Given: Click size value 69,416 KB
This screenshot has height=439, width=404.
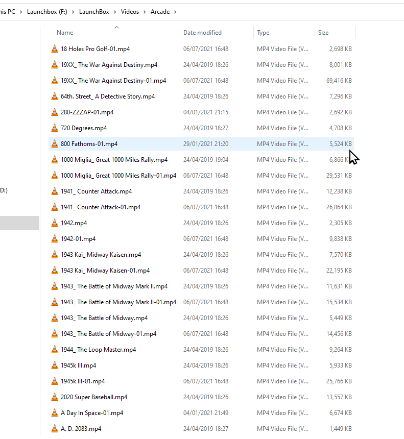Looking at the screenshot, I should click(339, 80).
